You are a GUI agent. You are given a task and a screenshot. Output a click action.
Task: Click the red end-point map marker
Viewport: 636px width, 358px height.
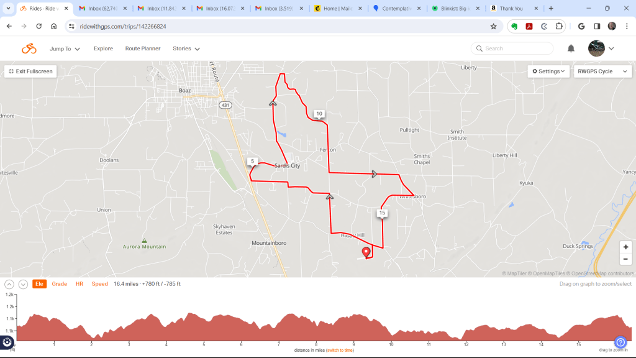click(366, 252)
